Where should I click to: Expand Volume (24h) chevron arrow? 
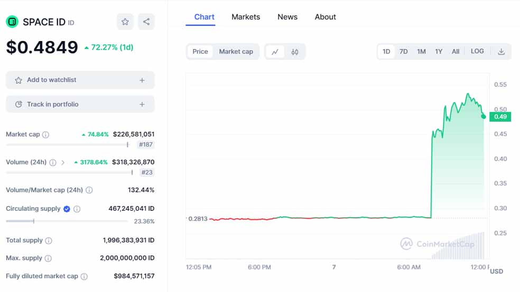pyautogui.click(x=63, y=162)
